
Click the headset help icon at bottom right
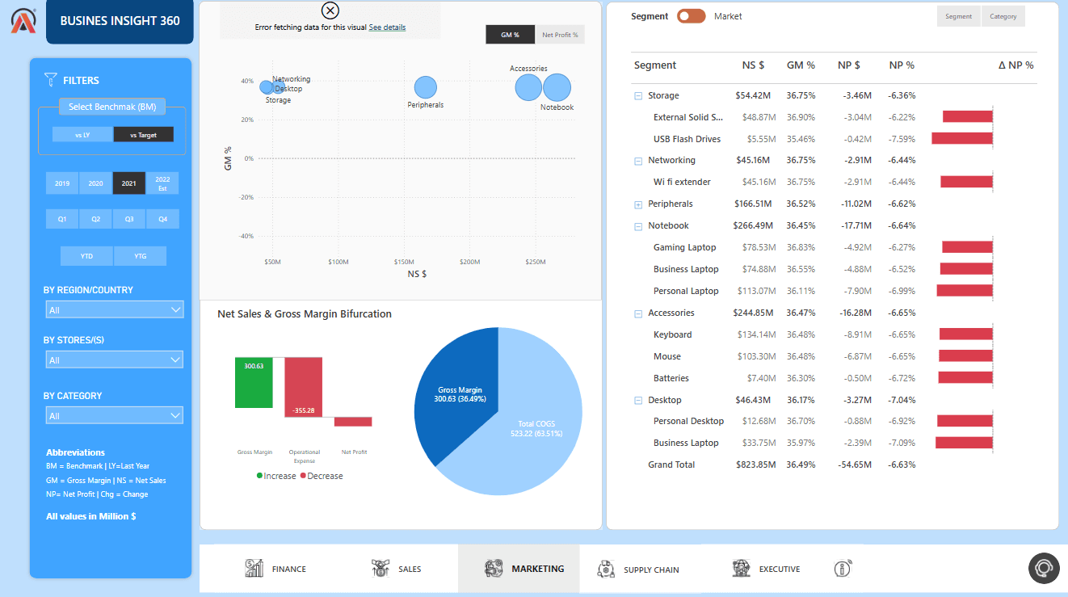[x=1043, y=569]
